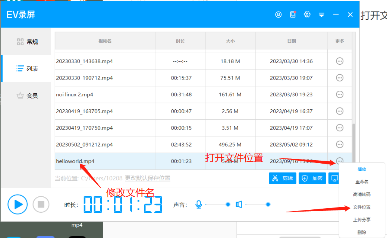Screen dimensions: 387x238
Task: Choose 文件位置 from the context menu
Action: point(362,207)
